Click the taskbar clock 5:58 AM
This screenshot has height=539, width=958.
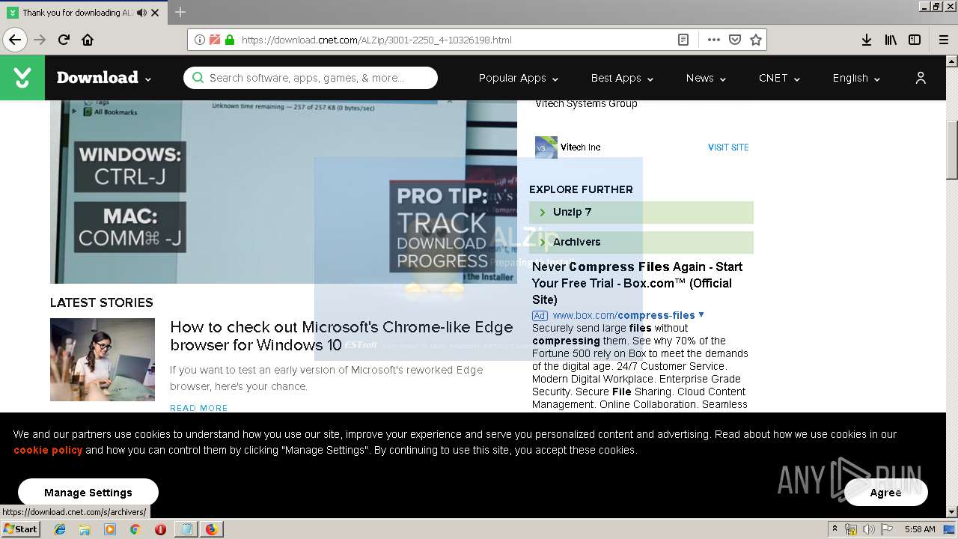(920, 529)
